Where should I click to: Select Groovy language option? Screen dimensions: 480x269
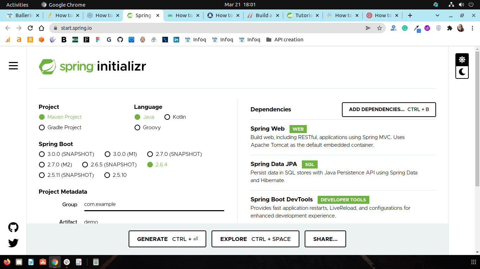tap(148, 127)
